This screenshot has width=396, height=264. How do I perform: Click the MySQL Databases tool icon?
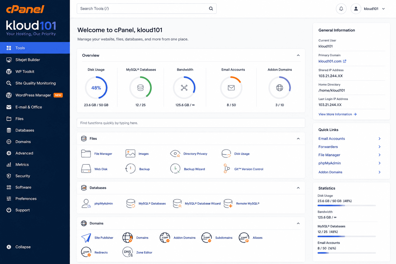click(131, 203)
